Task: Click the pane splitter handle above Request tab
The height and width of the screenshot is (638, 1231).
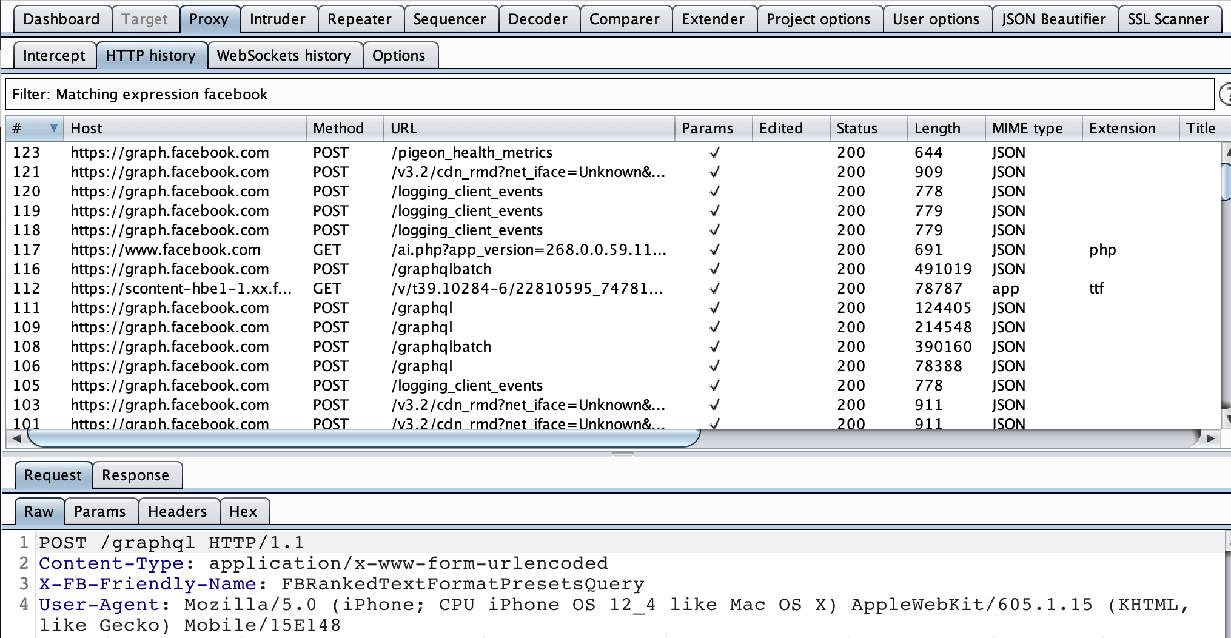Action: [622, 454]
